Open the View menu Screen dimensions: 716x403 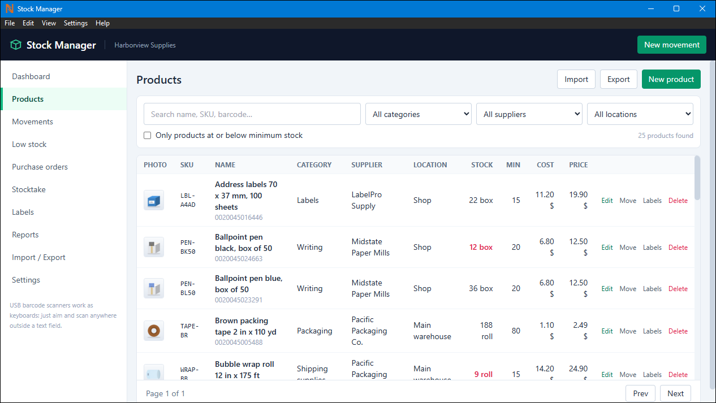coord(49,23)
